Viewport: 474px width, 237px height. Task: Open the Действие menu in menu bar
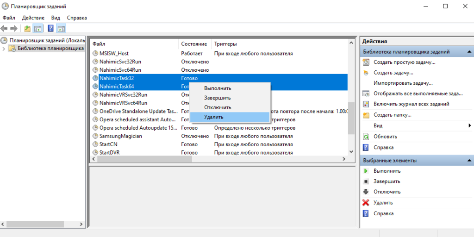[33, 18]
